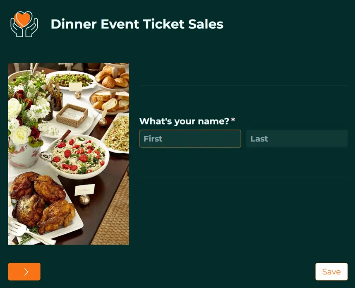Screen dimensions: 355x288
Task: Click the right-arrow to advance the form
Action: (x=24, y=271)
